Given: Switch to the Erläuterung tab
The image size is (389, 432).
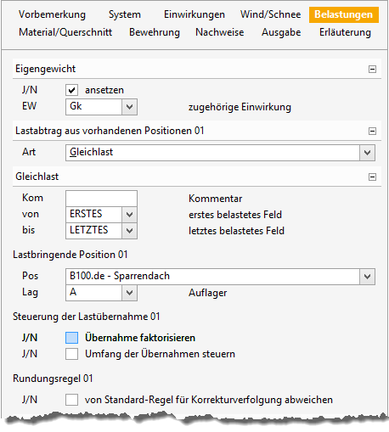Looking at the screenshot, I should (x=345, y=32).
